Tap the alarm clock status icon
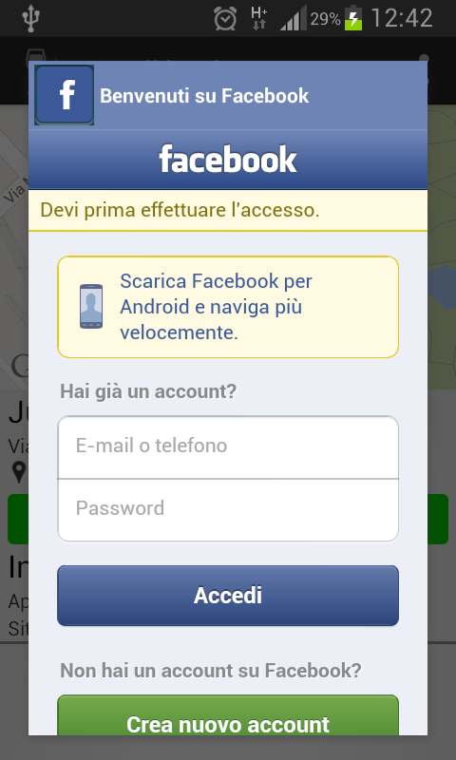Screen dimensions: 456x760 pyautogui.click(x=225, y=19)
